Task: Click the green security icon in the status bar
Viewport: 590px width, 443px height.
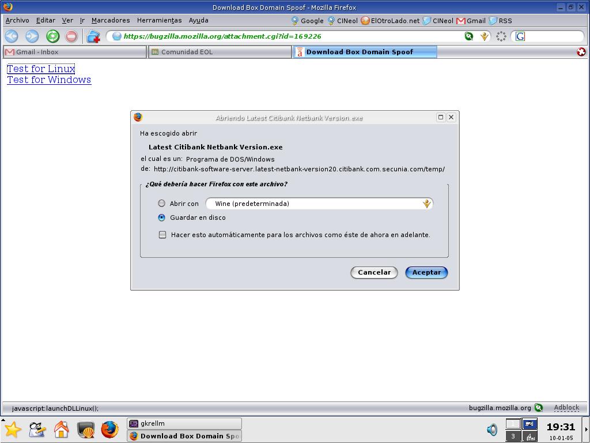Action: 539,408
